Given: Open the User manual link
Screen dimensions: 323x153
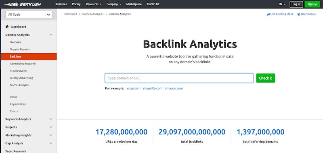Looking at the screenshot, I should point(308,14).
